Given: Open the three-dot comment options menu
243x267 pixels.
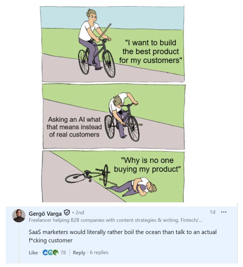Looking at the screenshot, I should point(224,212).
